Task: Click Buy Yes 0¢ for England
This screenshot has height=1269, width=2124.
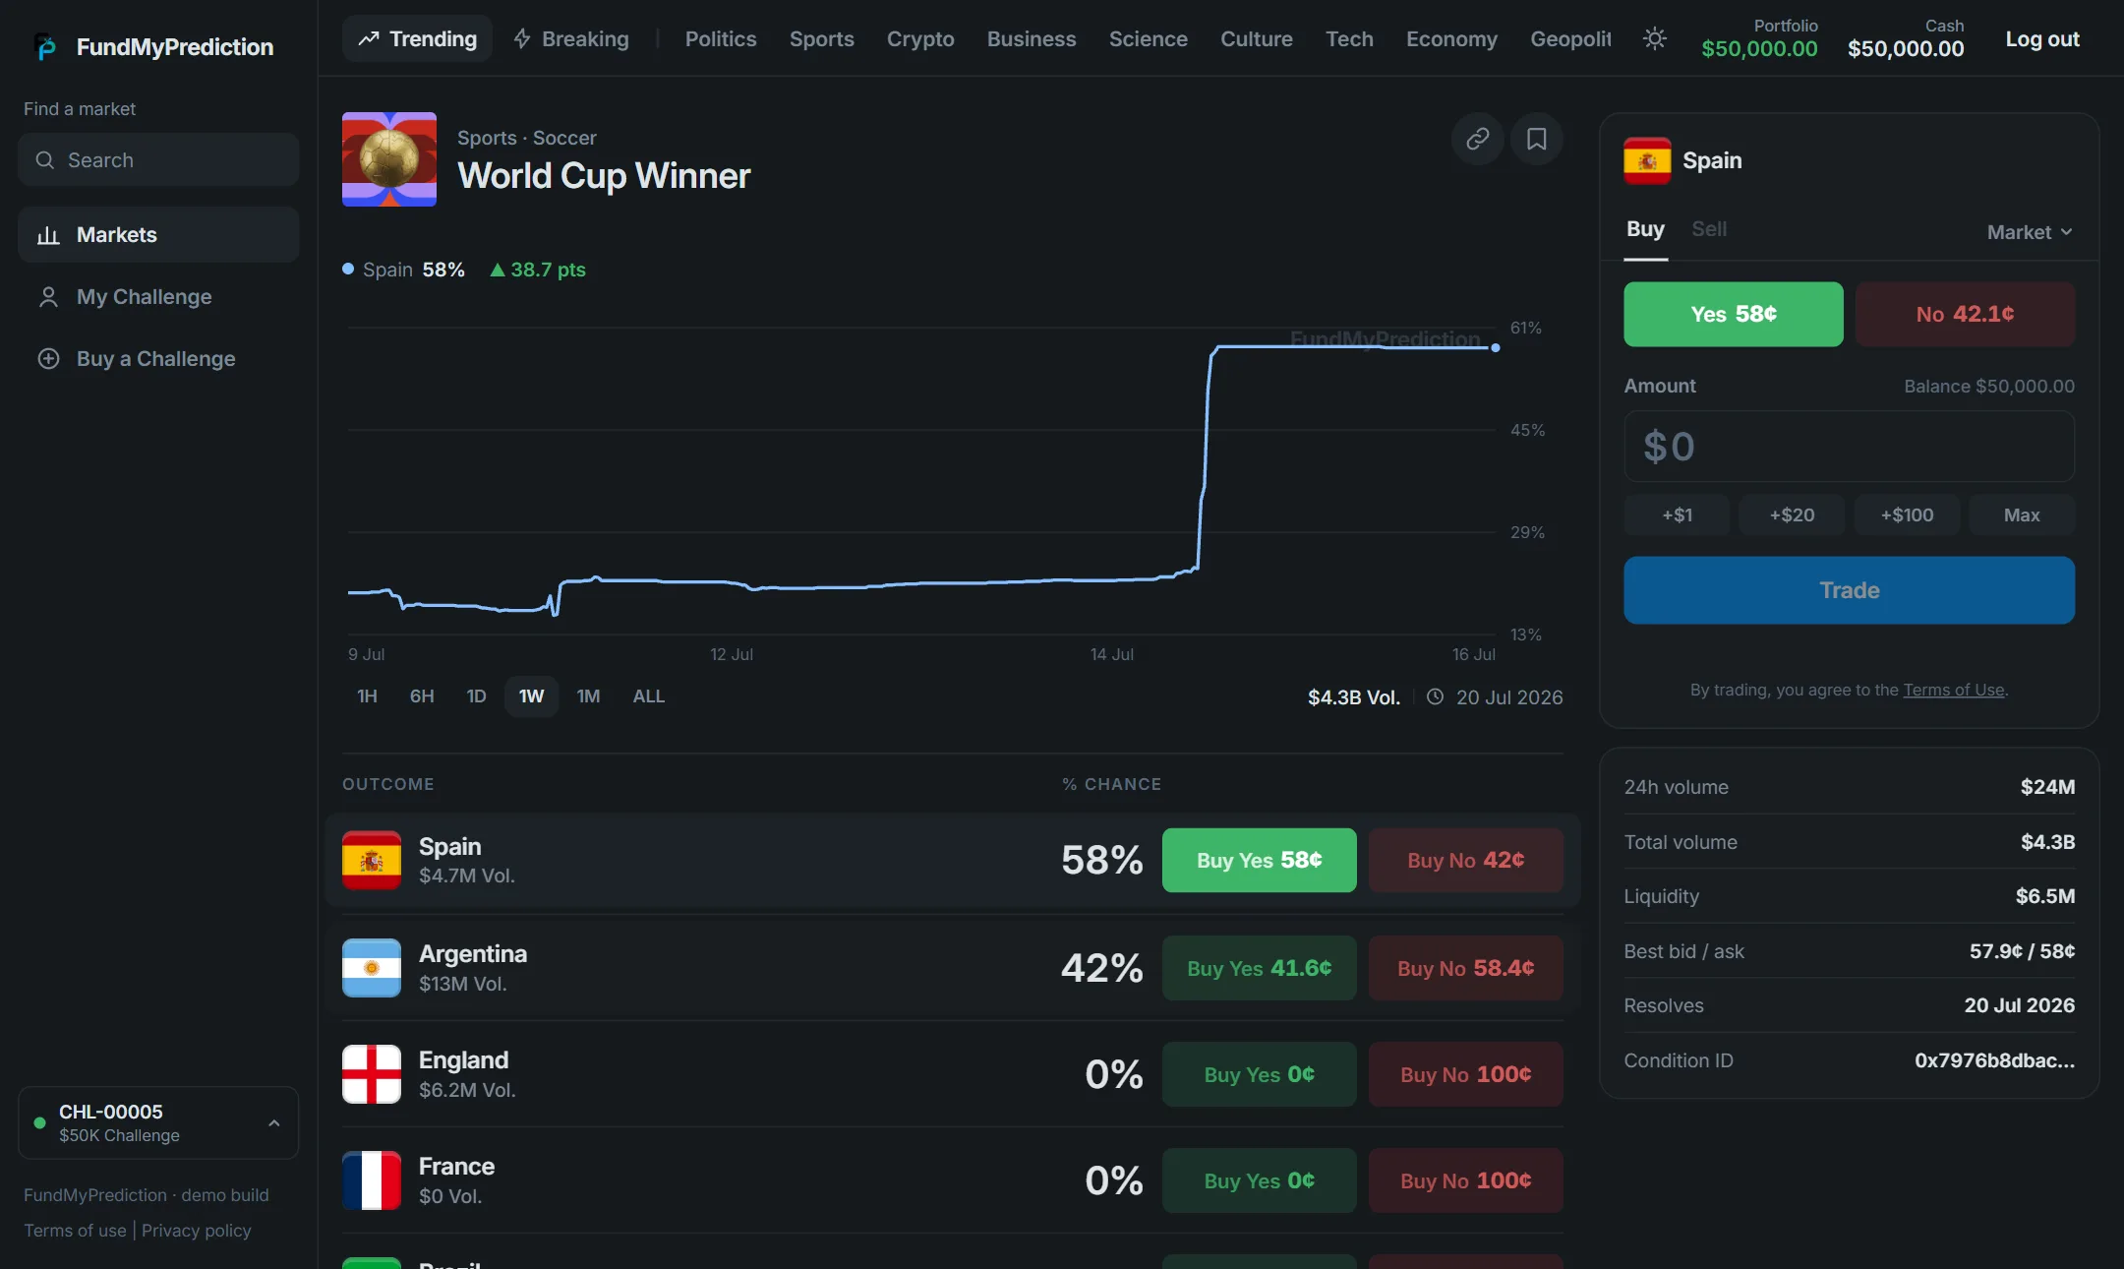Action: pyautogui.click(x=1259, y=1074)
